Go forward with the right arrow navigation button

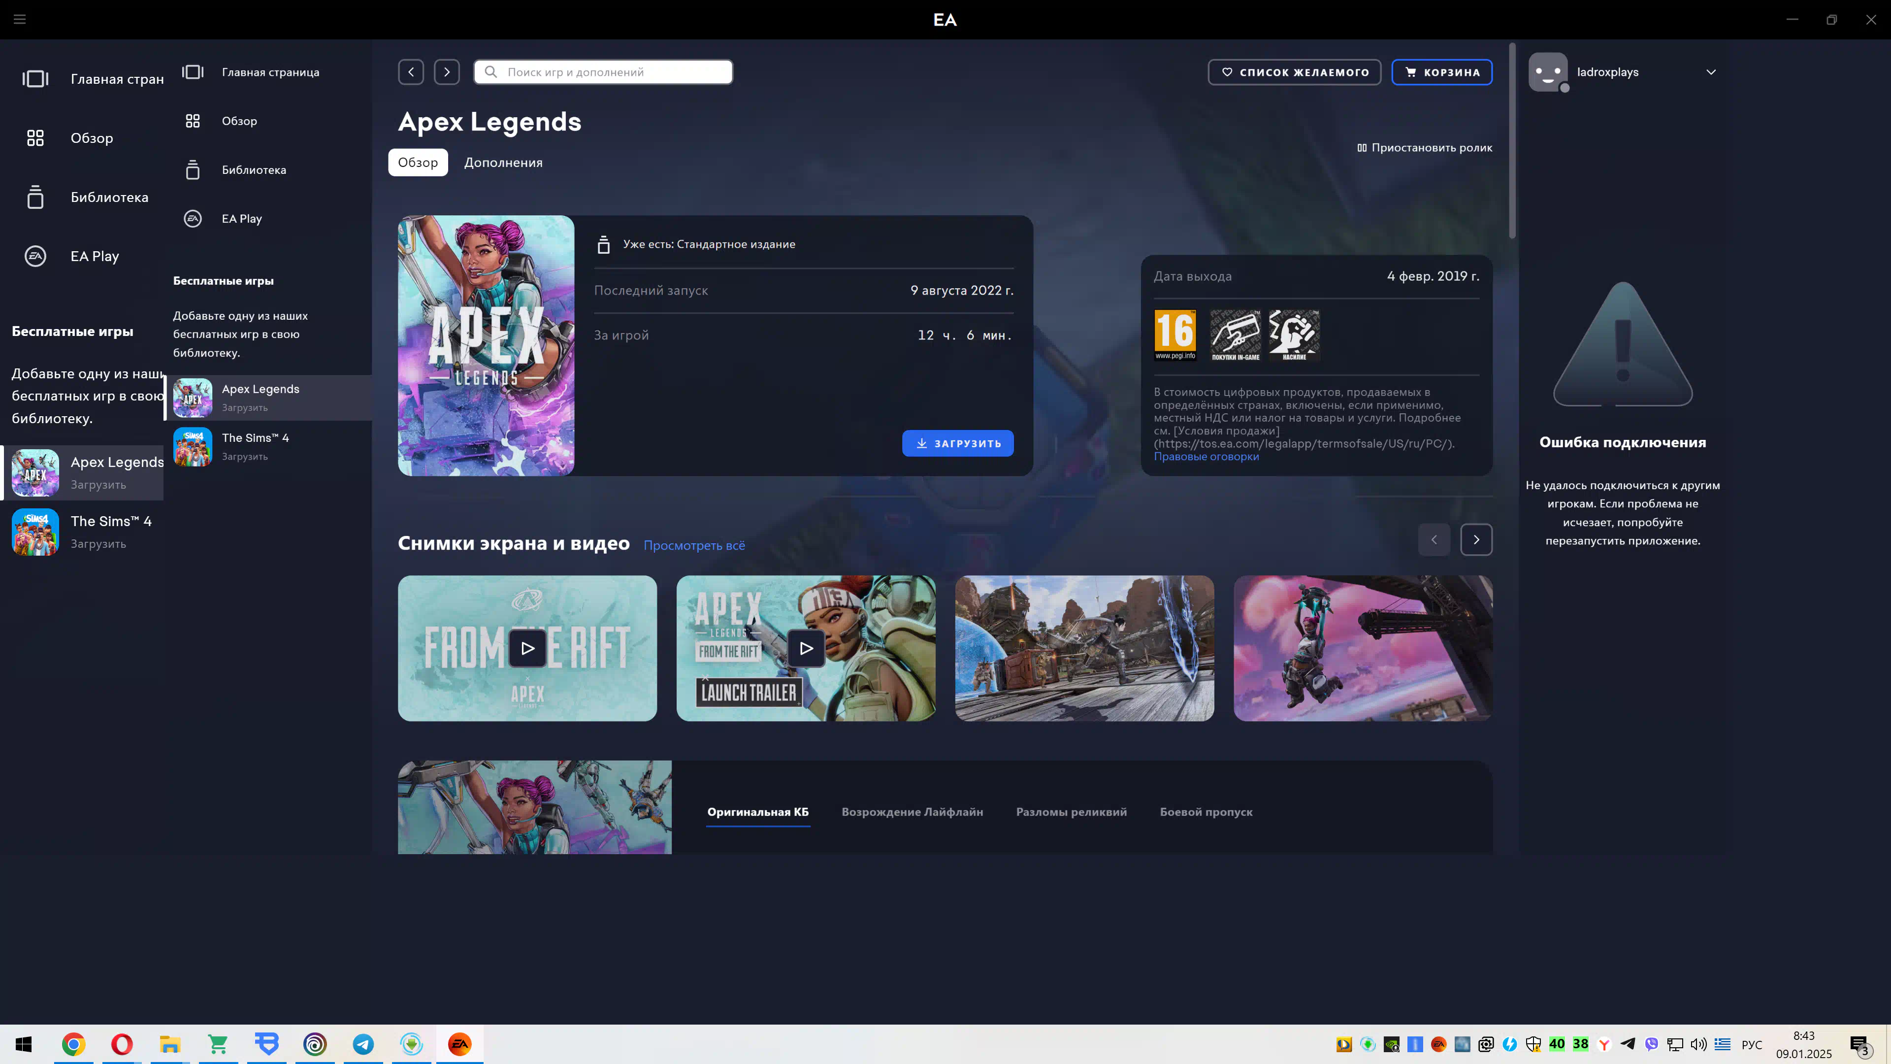tap(446, 72)
